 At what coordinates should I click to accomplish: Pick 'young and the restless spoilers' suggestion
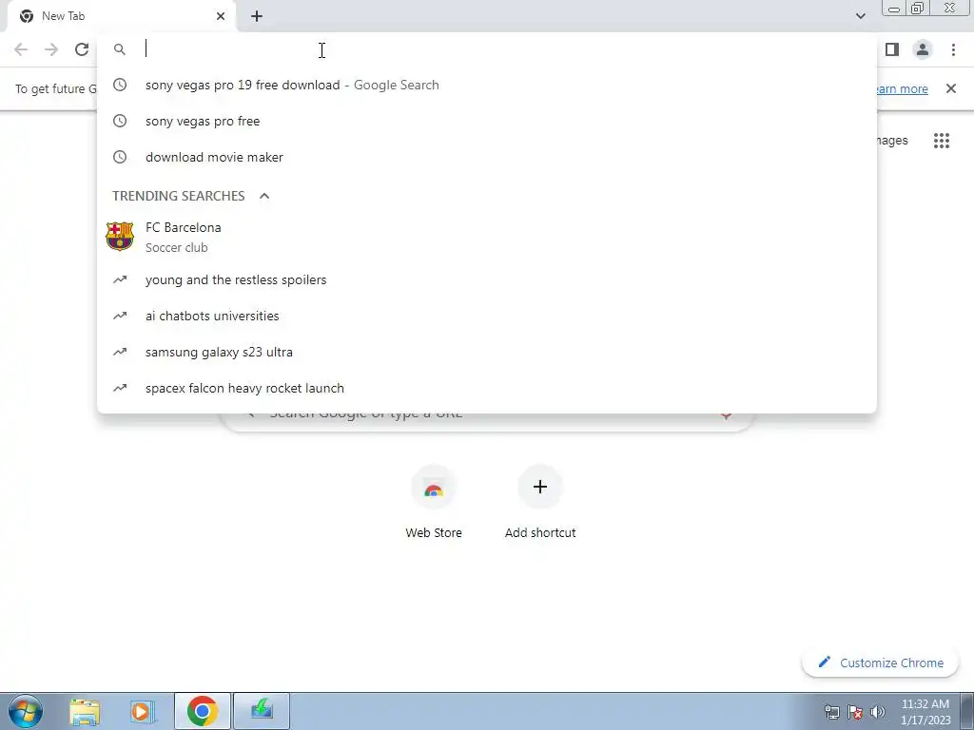[487, 280]
